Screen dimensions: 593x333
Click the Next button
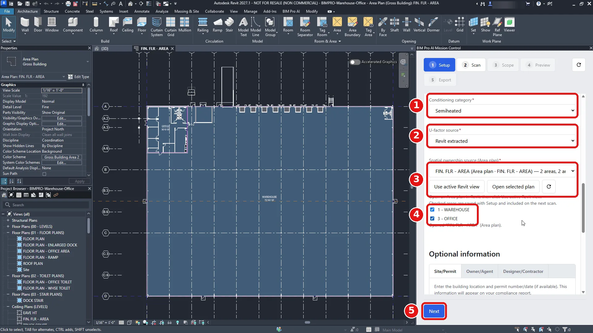(434, 311)
